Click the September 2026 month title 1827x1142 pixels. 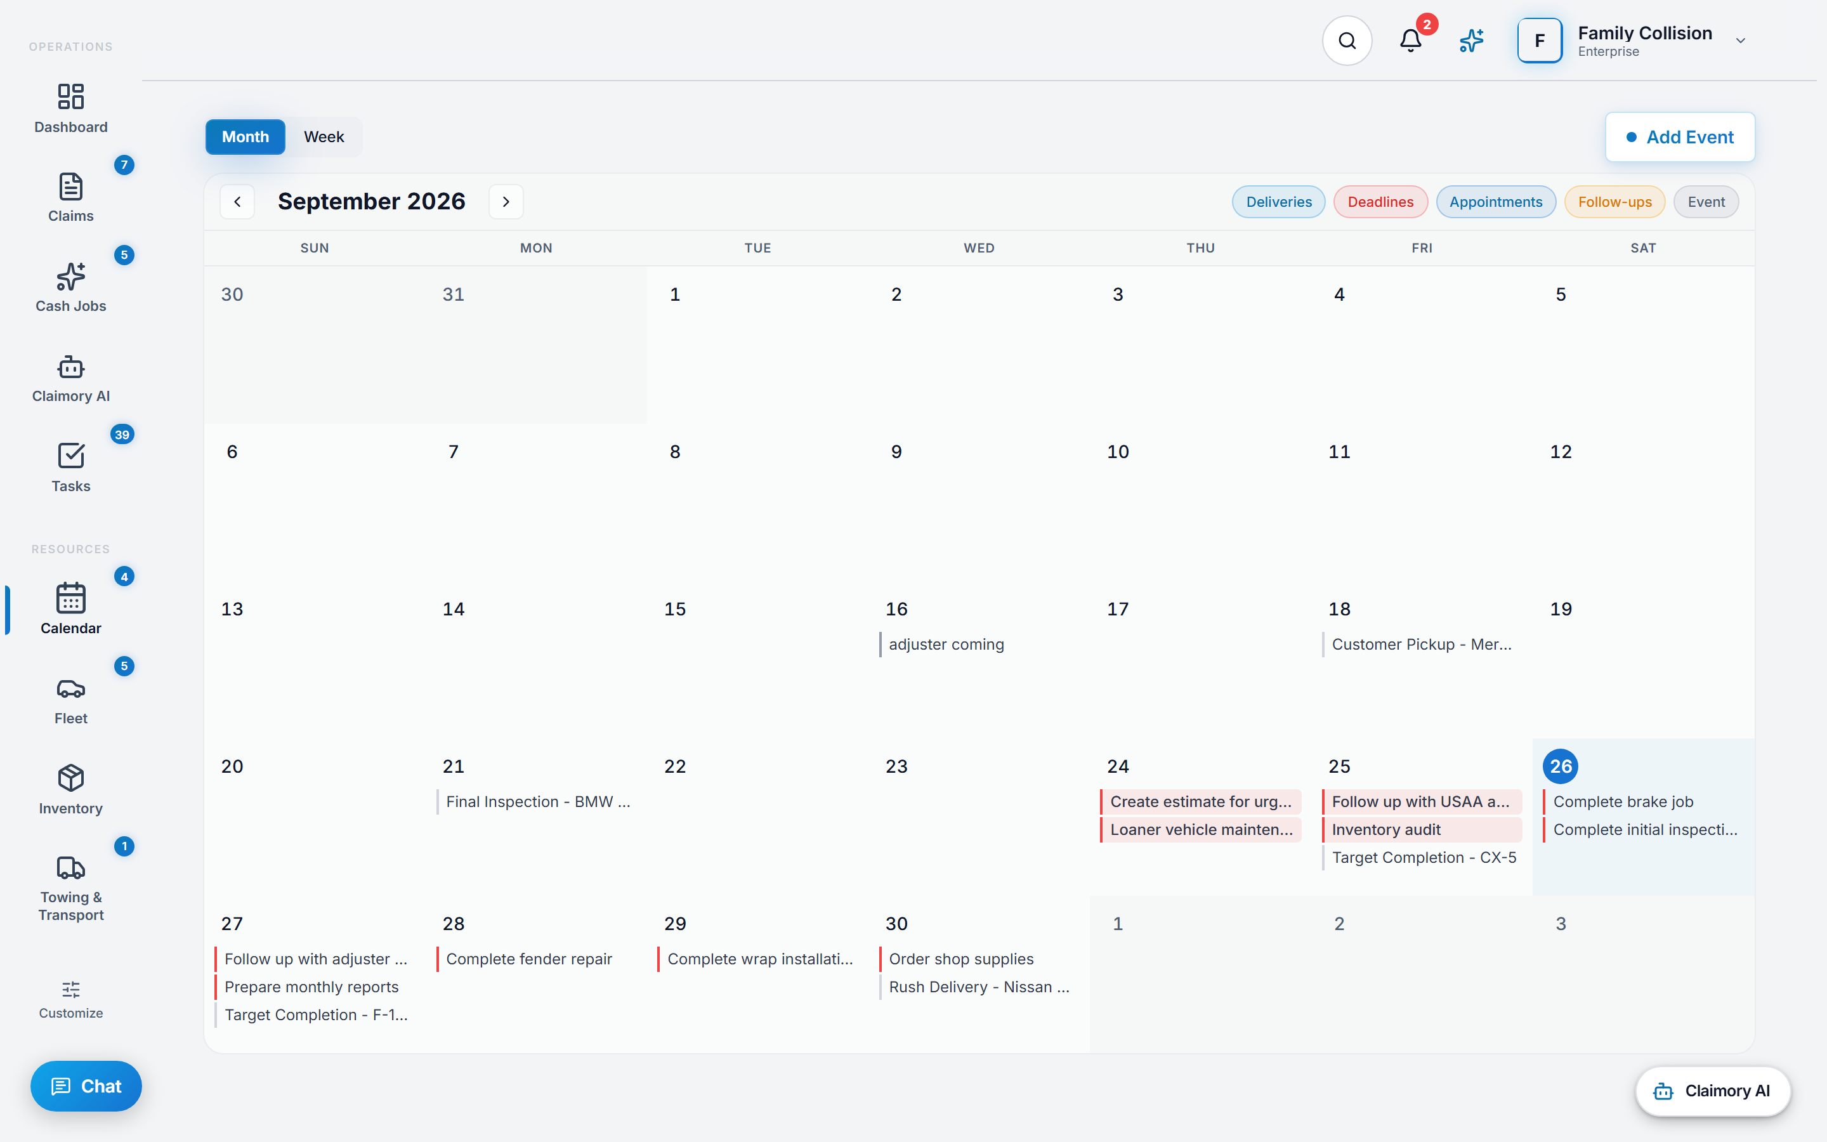point(372,202)
